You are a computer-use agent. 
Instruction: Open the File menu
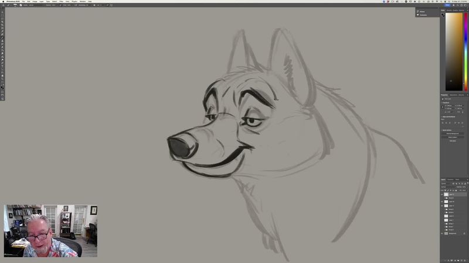[x=23, y=1]
